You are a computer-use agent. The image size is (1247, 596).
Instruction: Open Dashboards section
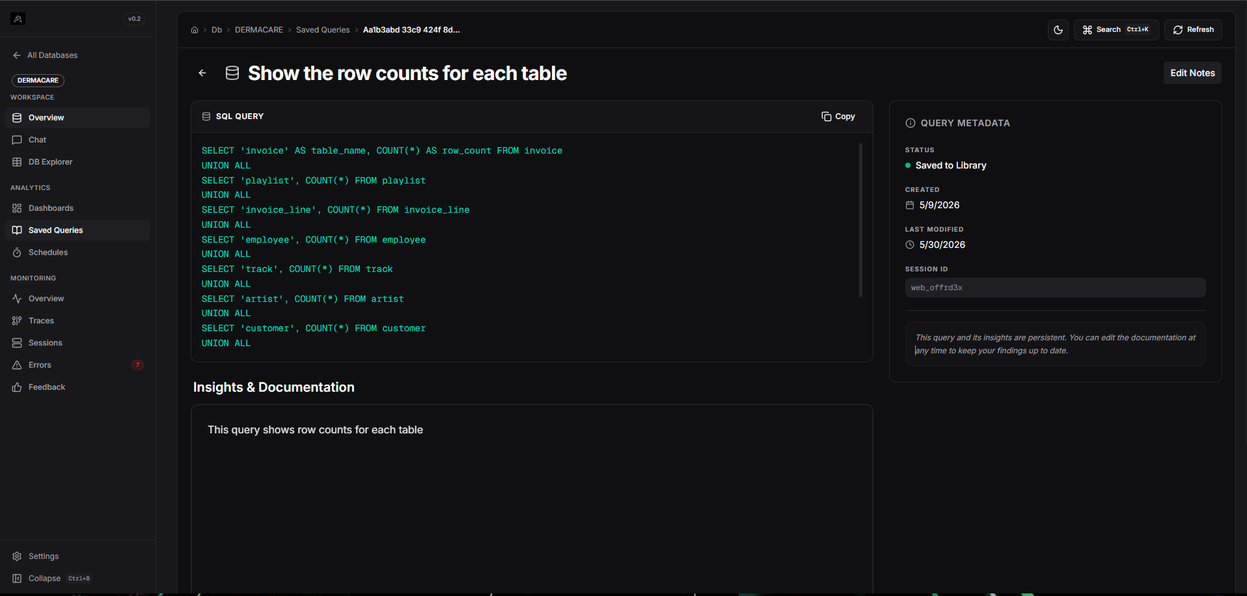click(x=77, y=208)
